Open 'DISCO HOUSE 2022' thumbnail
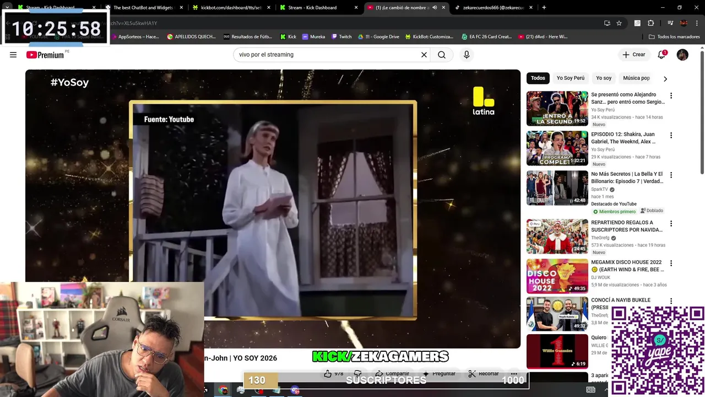 (557, 276)
